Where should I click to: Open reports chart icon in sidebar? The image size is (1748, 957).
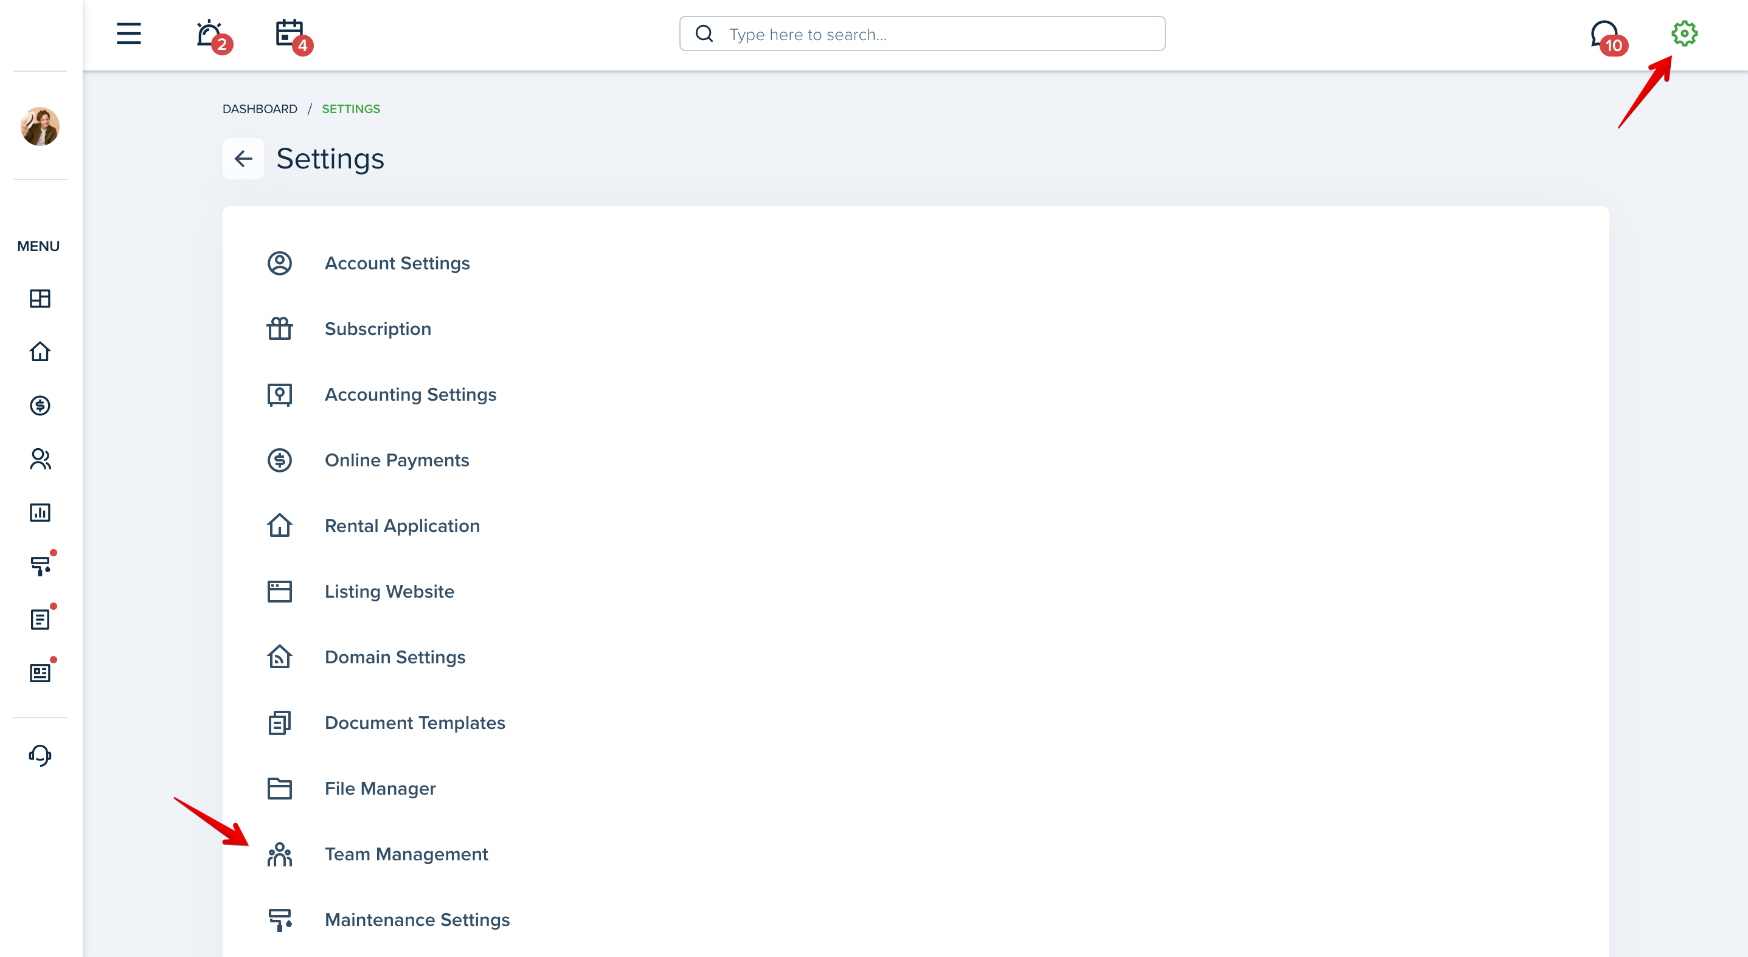40,513
